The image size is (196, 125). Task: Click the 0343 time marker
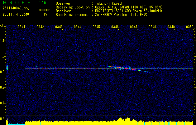click(x=59, y=27)
